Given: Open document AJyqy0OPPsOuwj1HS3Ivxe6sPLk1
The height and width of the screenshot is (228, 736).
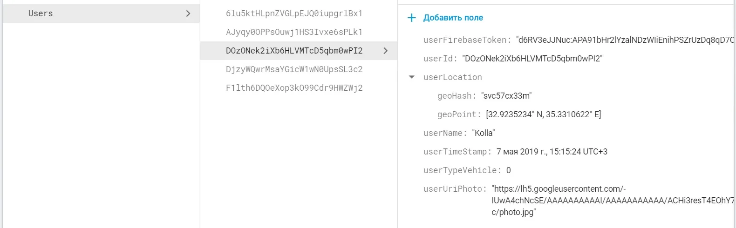Looking at the screenshot, I should pos(294,32).
